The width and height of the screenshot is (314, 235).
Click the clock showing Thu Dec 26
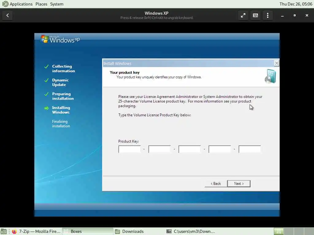pyautogui.click(x=296, y=4)
